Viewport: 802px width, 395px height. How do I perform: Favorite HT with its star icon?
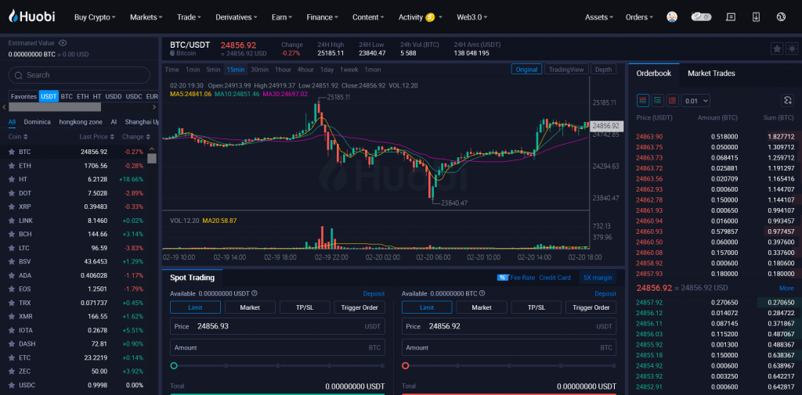click(11, 179)
